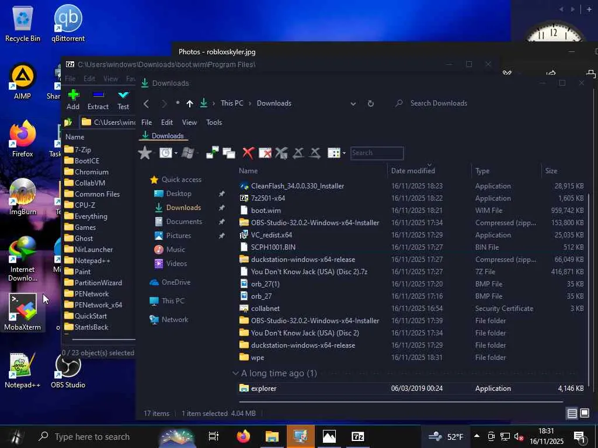Sort by the Size column header

[551, 171]
